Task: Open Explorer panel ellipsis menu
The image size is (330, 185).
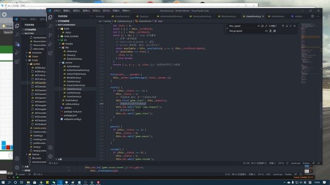Action: (x=91, y=16)
